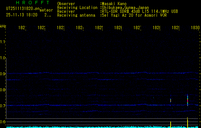Select the observer name Masaki Kano
The height and width of the screenshot is (128, 201).
113,4
